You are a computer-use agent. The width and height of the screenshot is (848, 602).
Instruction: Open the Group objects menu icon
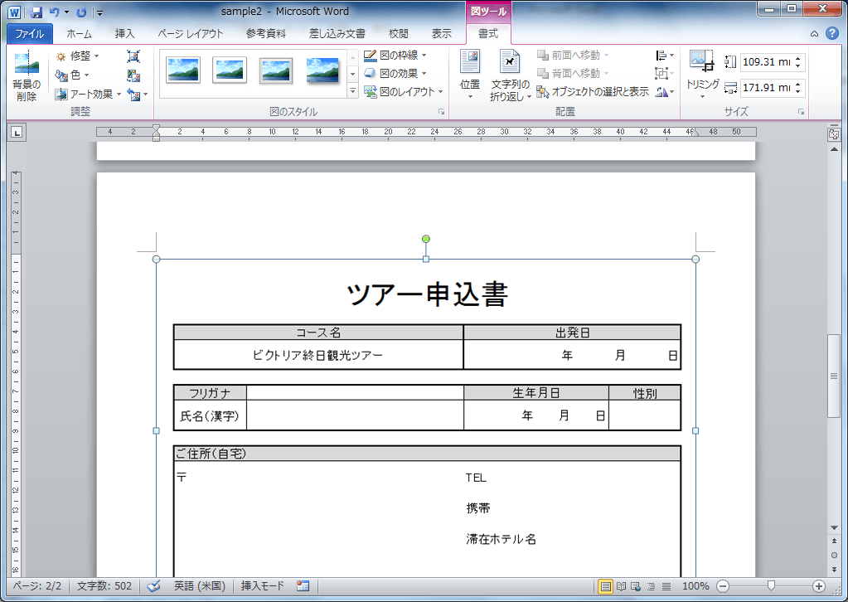(665, 74)
